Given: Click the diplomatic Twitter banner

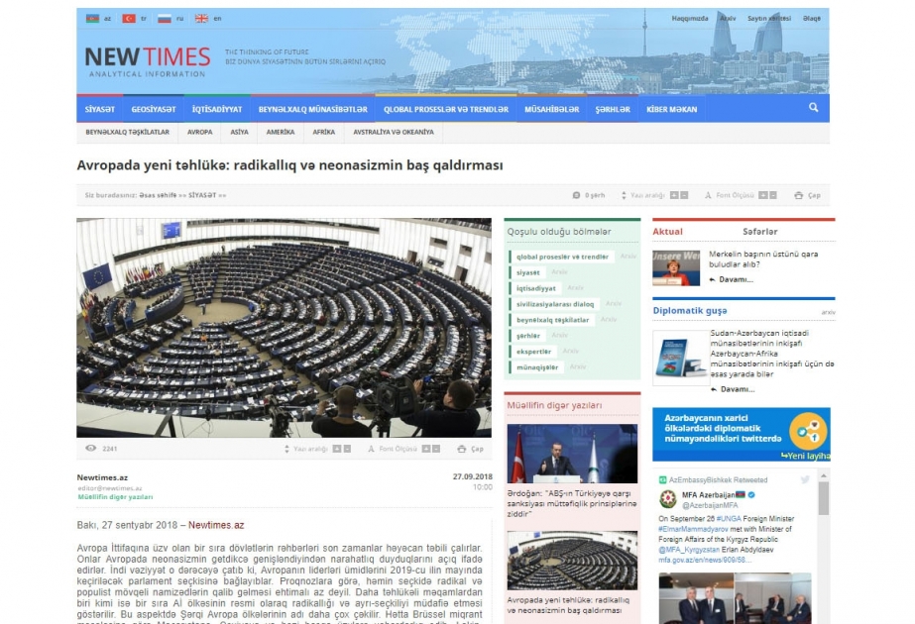Looking at the screenshot, I should coord(742,435).
